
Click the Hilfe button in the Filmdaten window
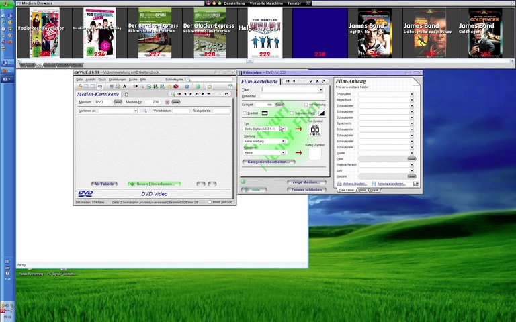pos(254,190)
